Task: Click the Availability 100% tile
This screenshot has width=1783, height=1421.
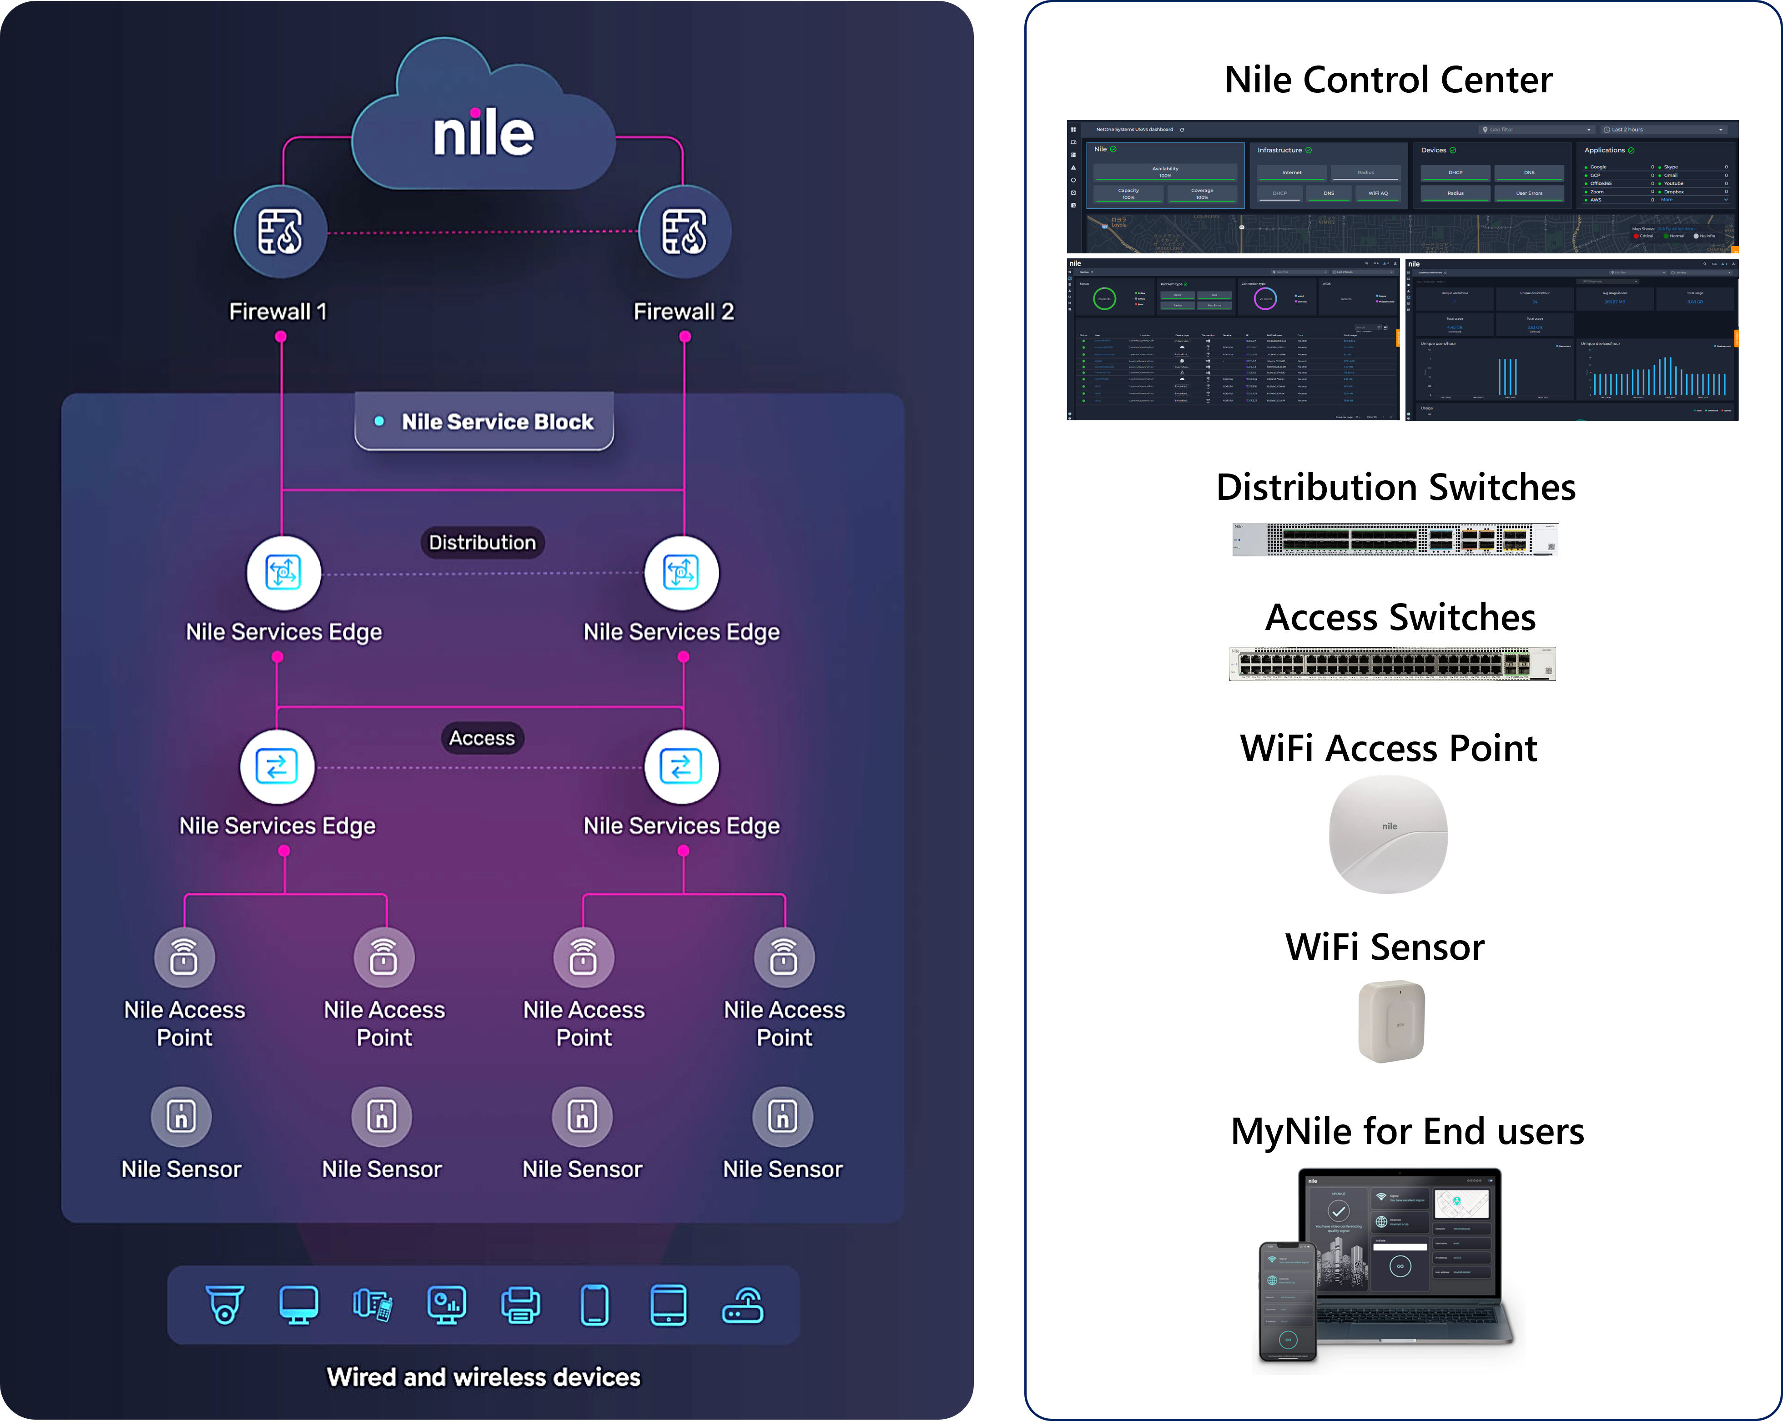Action: [1164, 172]
